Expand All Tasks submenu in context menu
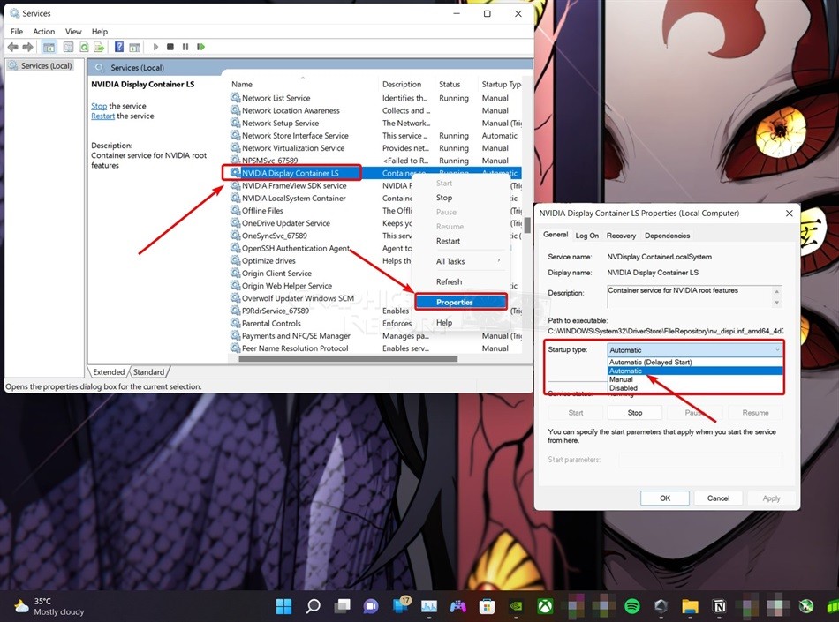Image resolution: width=839 pixels, height=622 pixels. coord(460,261)
